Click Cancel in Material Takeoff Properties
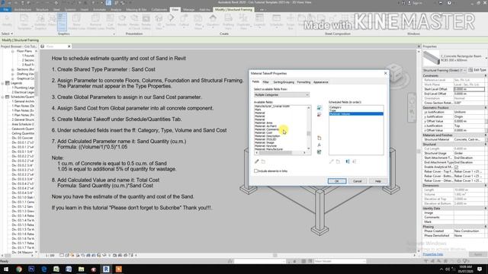 (358, 181)
